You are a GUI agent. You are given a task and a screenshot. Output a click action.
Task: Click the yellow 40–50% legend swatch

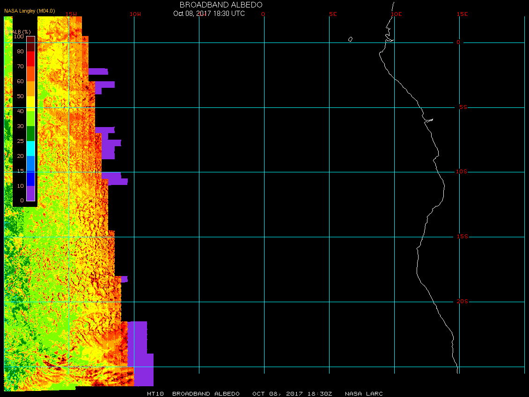click(x=30, y=103)
